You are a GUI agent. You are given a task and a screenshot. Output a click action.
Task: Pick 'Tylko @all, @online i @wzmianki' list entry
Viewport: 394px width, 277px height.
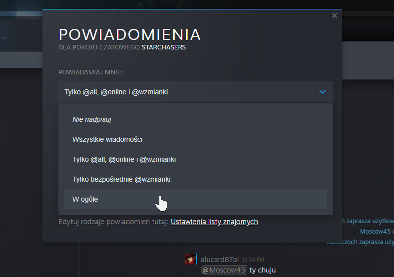(124, 159)
